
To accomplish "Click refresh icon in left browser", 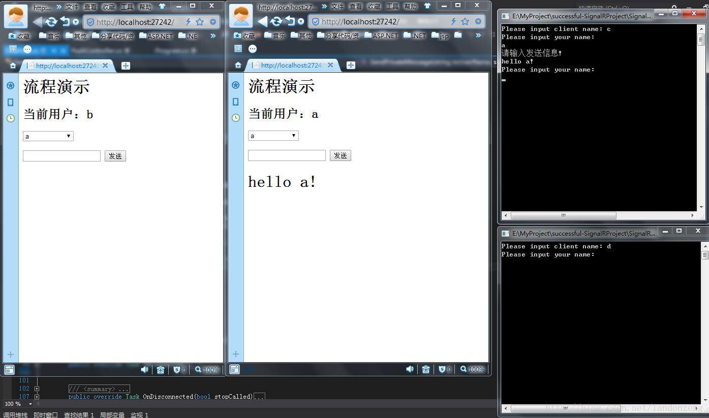I will (x=51, y=22).
